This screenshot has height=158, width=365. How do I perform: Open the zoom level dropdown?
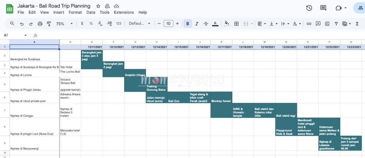pos(65,24)
